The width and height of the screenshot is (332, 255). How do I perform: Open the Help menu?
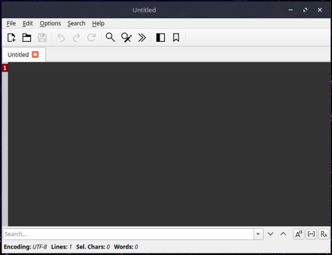[x=98, y=24]
